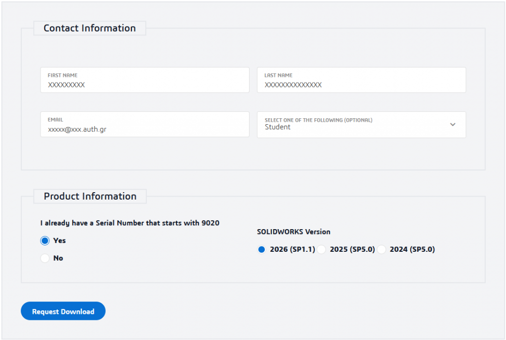
Task: Click the xxxxx@xxx.auth.gr email text
Action: 77,130
